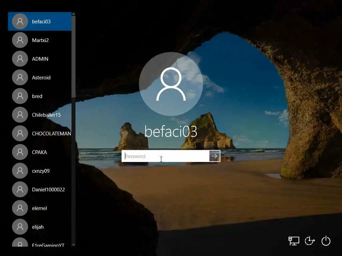342x256 pixels.
Task: Select the cxnzy09 user account
Action: (40, 171)
